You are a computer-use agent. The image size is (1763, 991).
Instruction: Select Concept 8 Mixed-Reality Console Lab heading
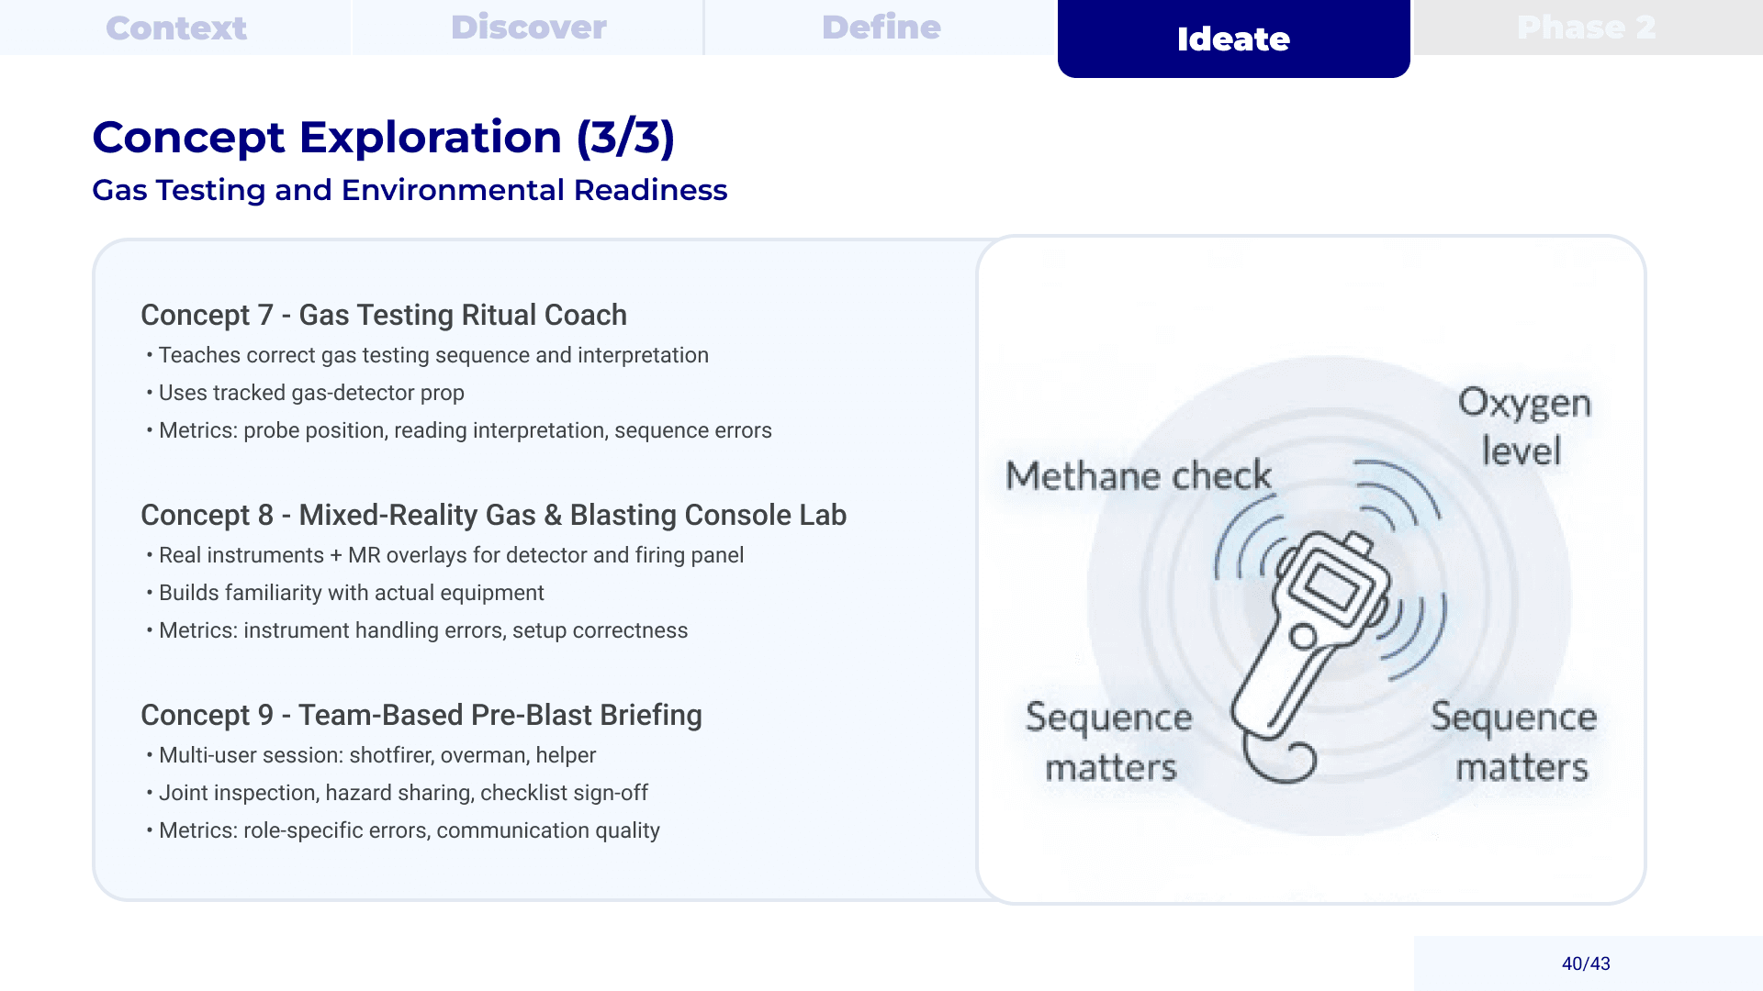[493, 515]
